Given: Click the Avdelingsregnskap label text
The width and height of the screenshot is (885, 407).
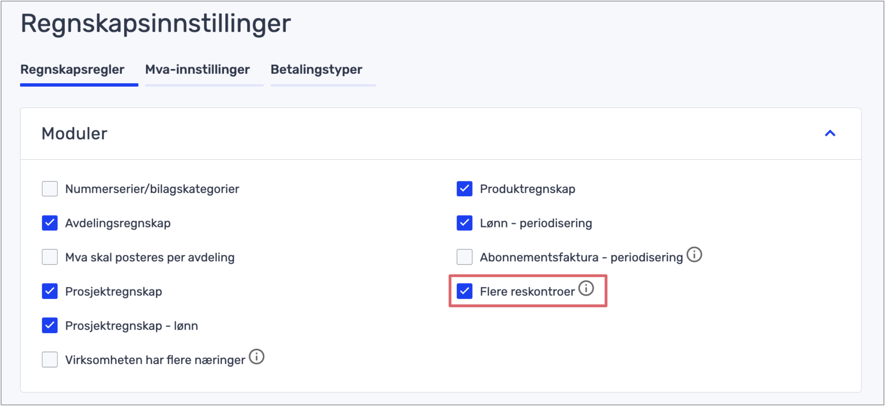Looking at the screenshot, I should pyautogui.click(x=118, y=224).
